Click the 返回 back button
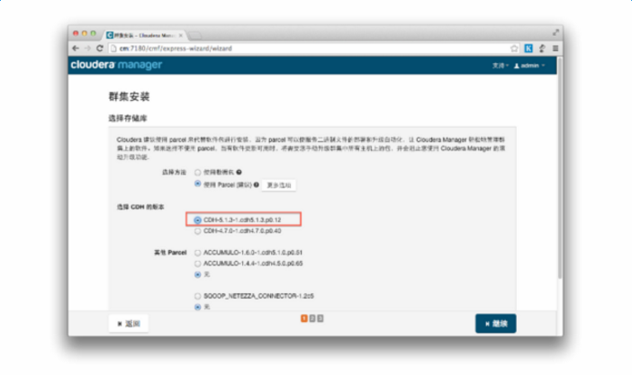632x375 pixels. [128, 323]
